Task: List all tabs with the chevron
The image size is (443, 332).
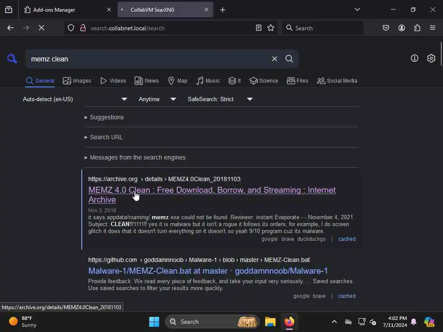Action: [x=357, y=10]
